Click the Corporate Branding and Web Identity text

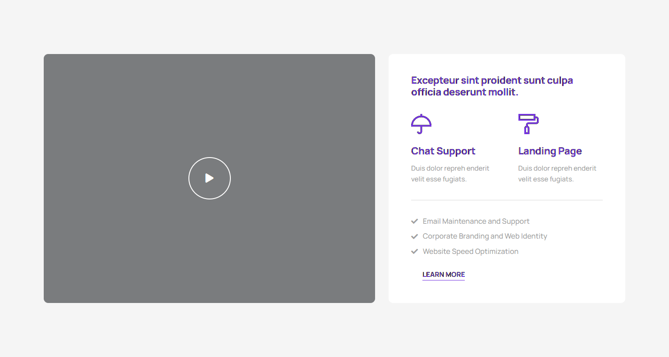485,236
